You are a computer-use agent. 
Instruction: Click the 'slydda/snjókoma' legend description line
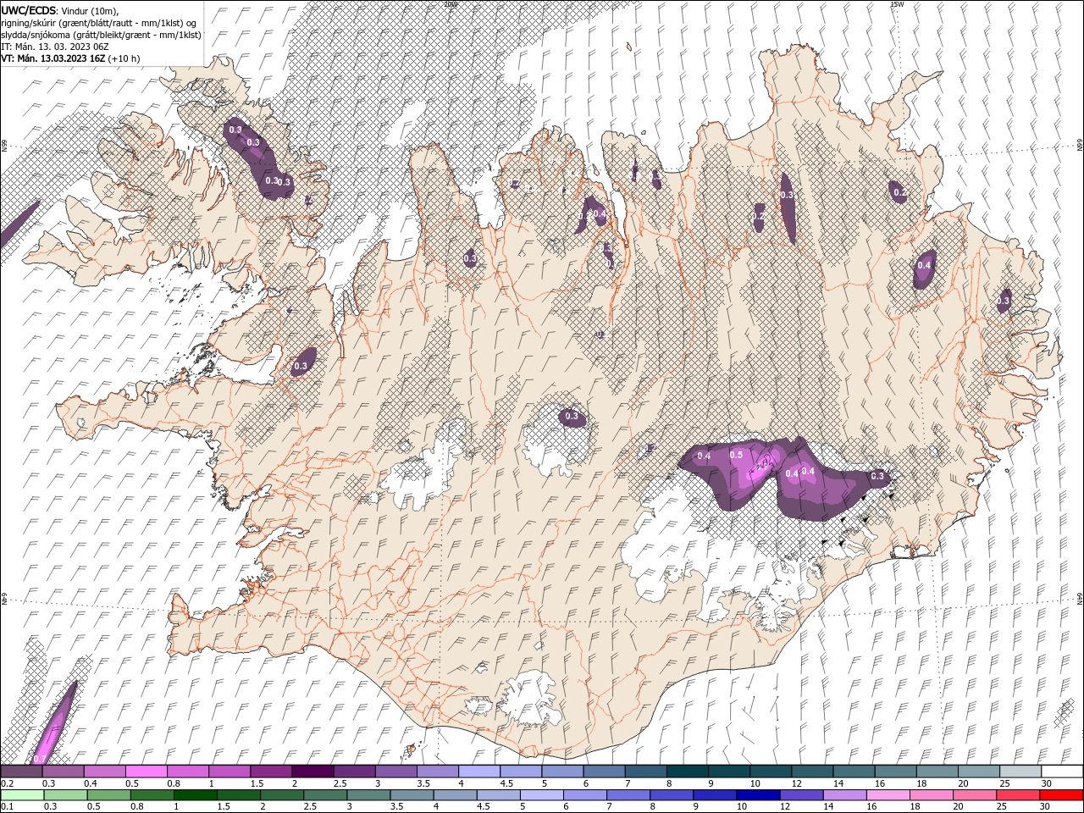pyautogui.click(x=99, y=34)
